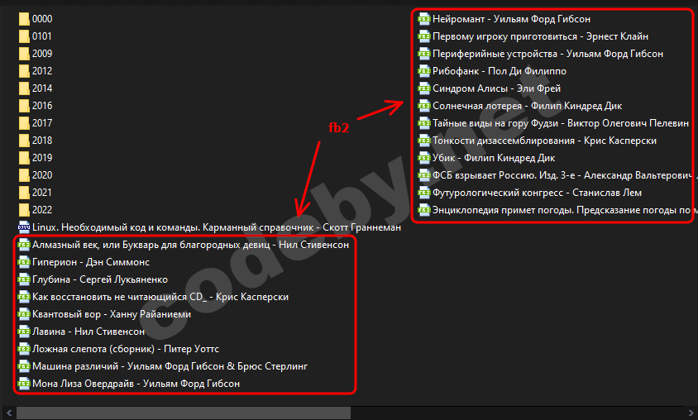Select file ФСБ взрывает Россию. Изд. 3-е
The height and width of the screenshot is (420, 698).
pyautogui.click(x=557, y=174)
